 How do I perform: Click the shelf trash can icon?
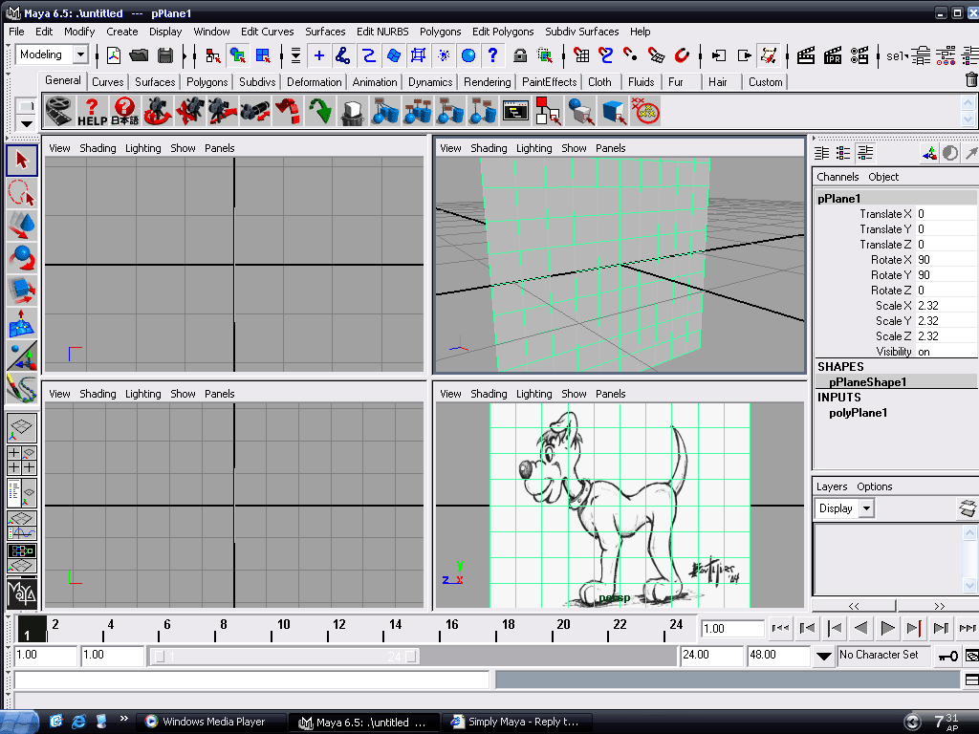(x=971, y=80)
